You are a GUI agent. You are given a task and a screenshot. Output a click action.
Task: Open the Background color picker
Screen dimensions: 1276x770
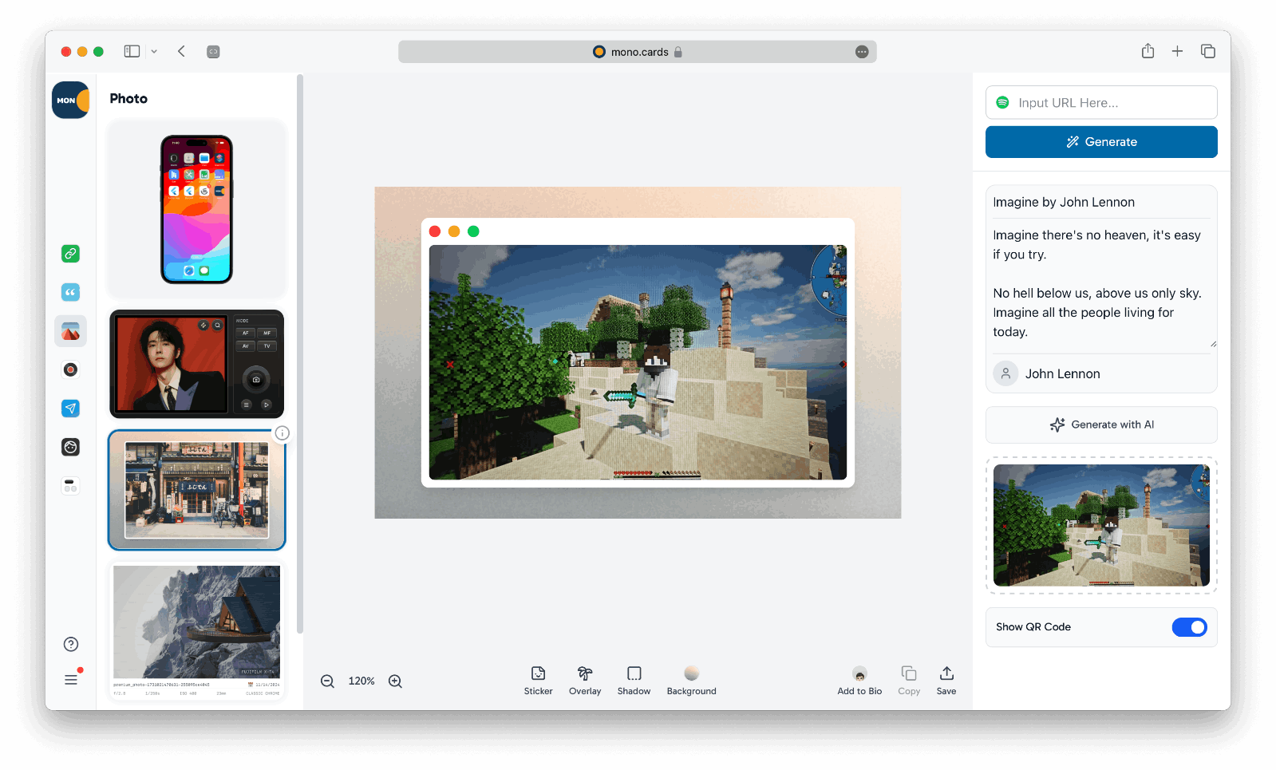(x=691, y=681)
